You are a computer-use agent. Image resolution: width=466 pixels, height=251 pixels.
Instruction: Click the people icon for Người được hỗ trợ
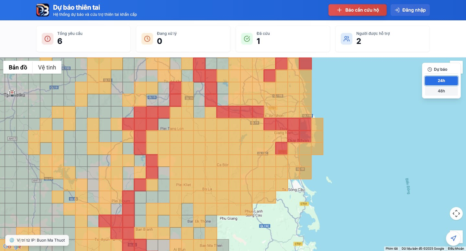(347, 39)
